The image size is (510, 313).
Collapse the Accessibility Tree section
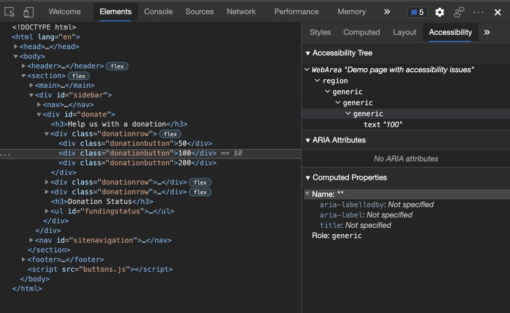[x=308, y=53]
